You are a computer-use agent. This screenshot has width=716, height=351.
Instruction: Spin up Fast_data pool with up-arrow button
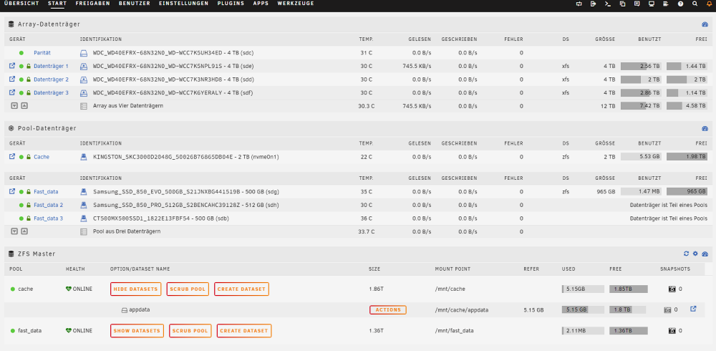coord(24,231)
